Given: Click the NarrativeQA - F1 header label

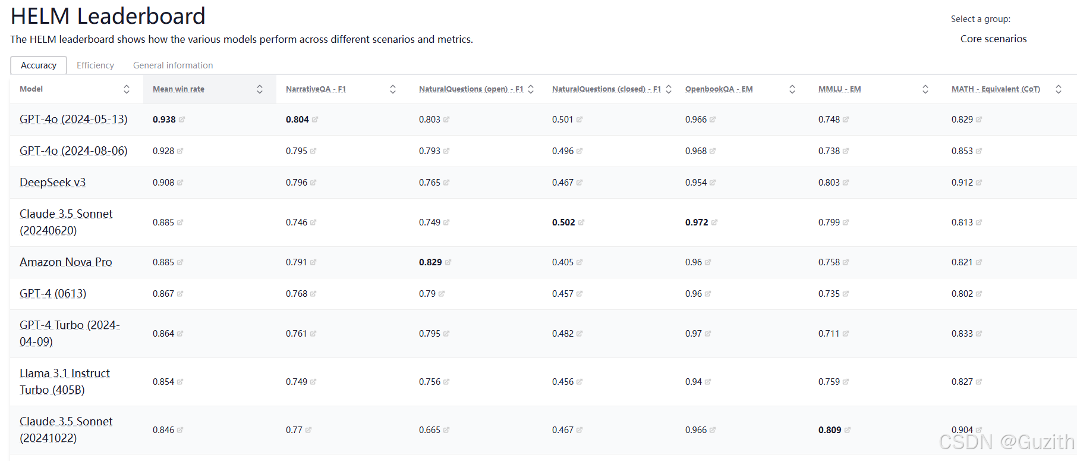Looking at the screenshot, I should coord(316,89).
